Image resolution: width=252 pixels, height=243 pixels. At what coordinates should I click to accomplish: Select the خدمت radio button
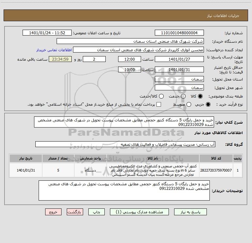(x=183, y=96)
